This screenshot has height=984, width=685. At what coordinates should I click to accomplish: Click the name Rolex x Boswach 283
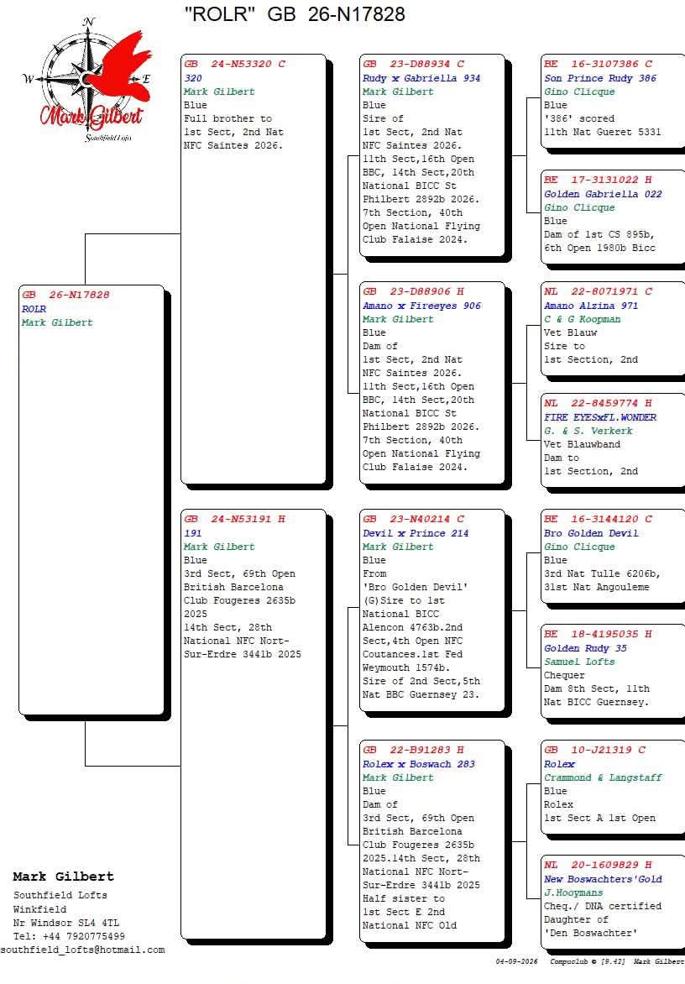pos(418,764)
